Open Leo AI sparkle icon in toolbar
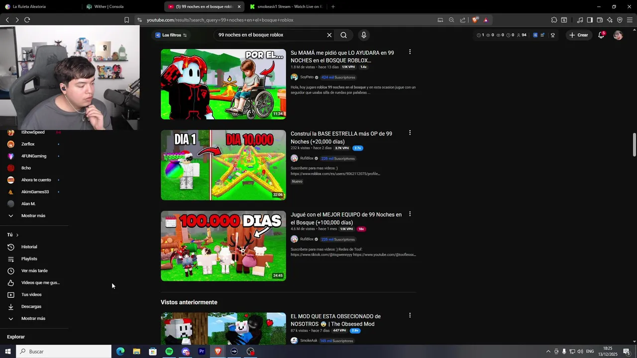This screenshot has height=358, width=637. point(610,20)
